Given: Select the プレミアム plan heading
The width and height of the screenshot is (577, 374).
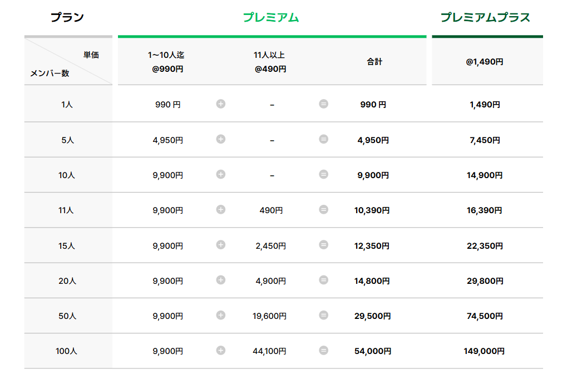Looking at the screenshot, I should 271,17.
